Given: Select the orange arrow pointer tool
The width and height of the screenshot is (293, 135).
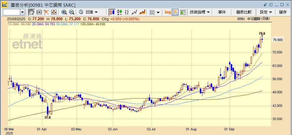Looking at the screenshot, I should click(x=46, y=12).
